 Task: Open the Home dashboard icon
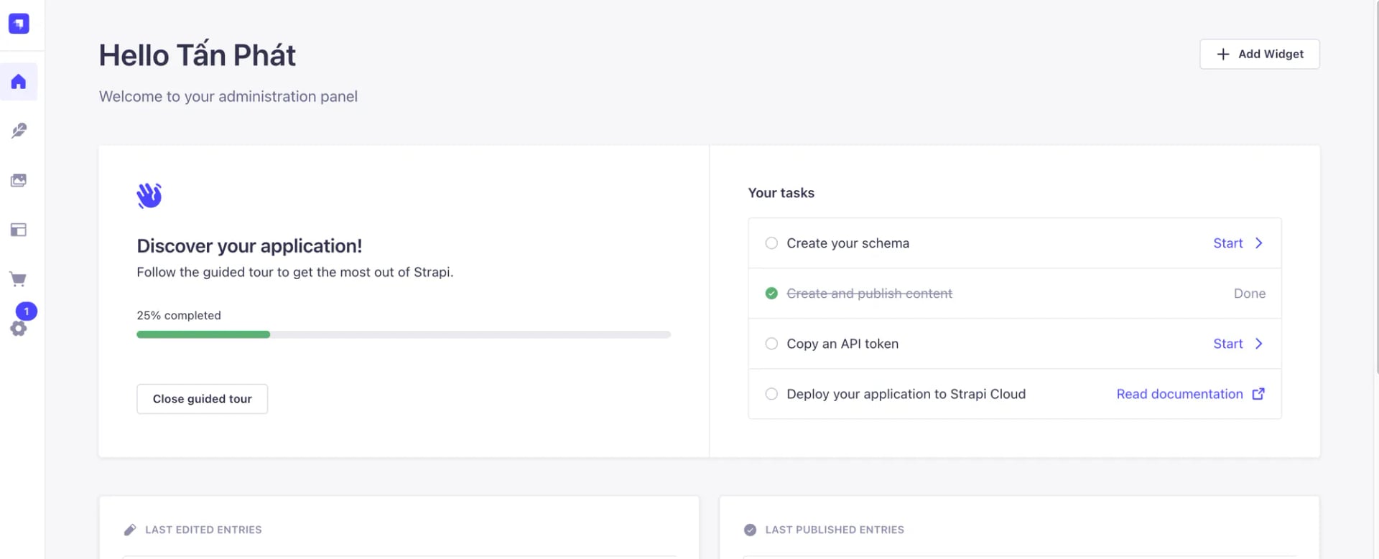[x=19, y=82]
